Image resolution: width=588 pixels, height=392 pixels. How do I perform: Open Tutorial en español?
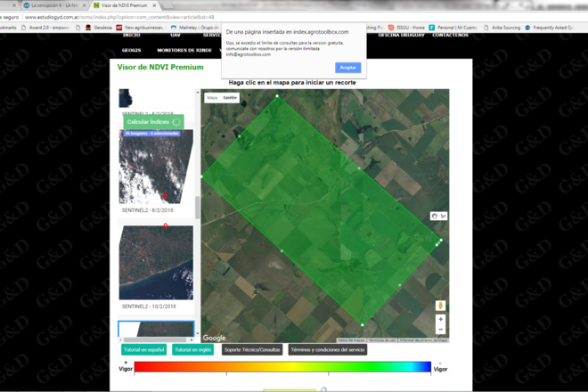143,349
